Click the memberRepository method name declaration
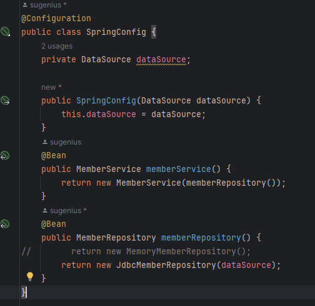Image resolution: width=315 pixels, height=306 pixels. [x=201, y=238]
